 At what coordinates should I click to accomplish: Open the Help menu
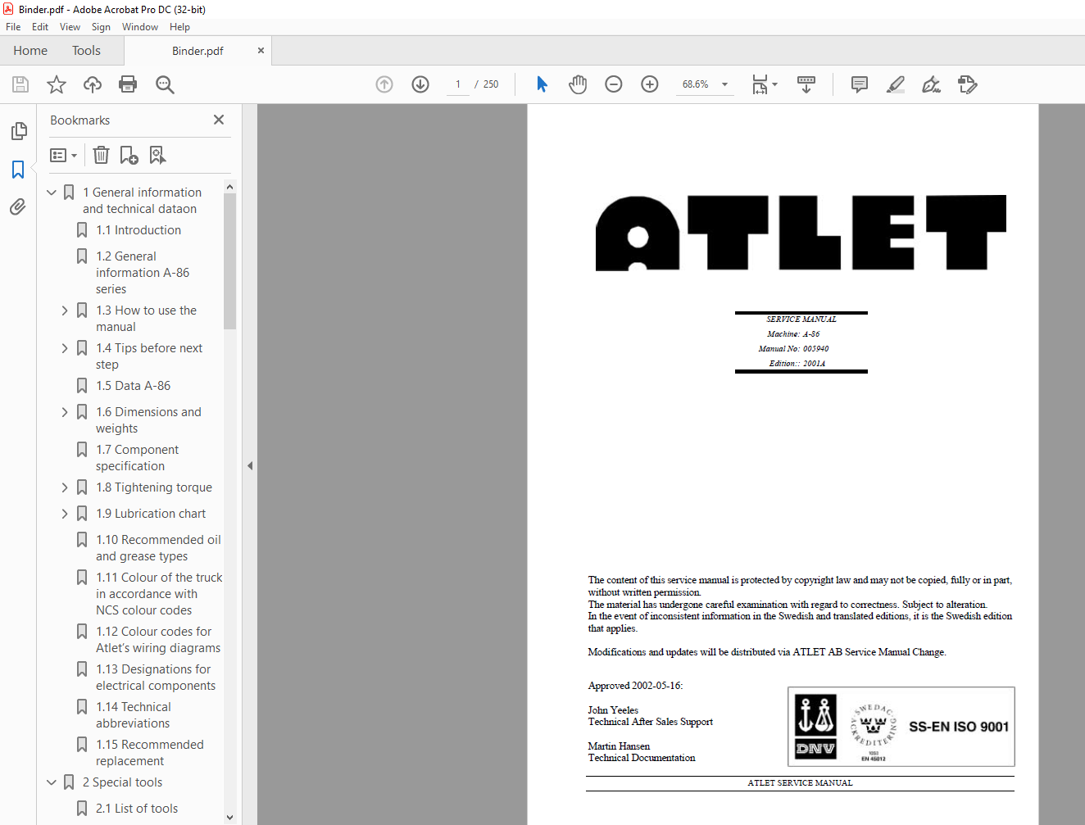coord(180,27)
